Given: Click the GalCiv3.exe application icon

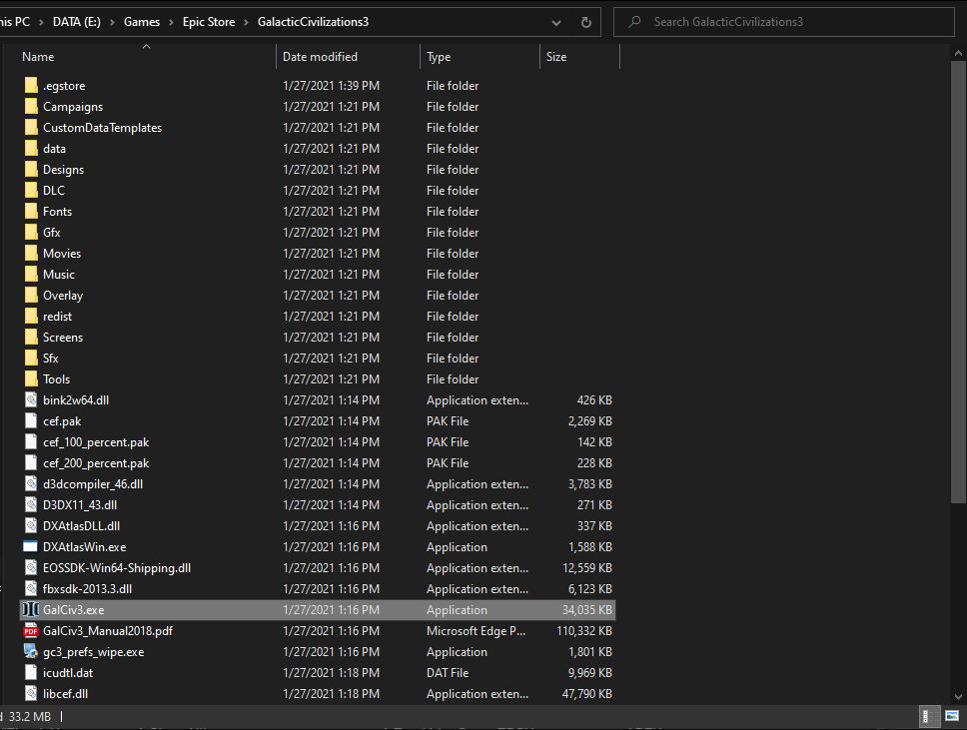Looking at the screenshot, I should [x=30, y=609].
